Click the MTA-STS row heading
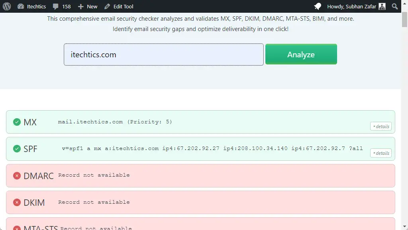This screenshot has height=230, width=408. [x=41, y=227]
